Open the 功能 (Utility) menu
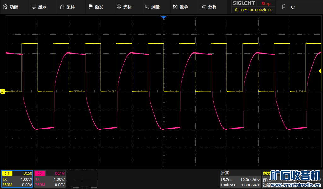This screenshot has height=189, width=323. coord(10,7)
